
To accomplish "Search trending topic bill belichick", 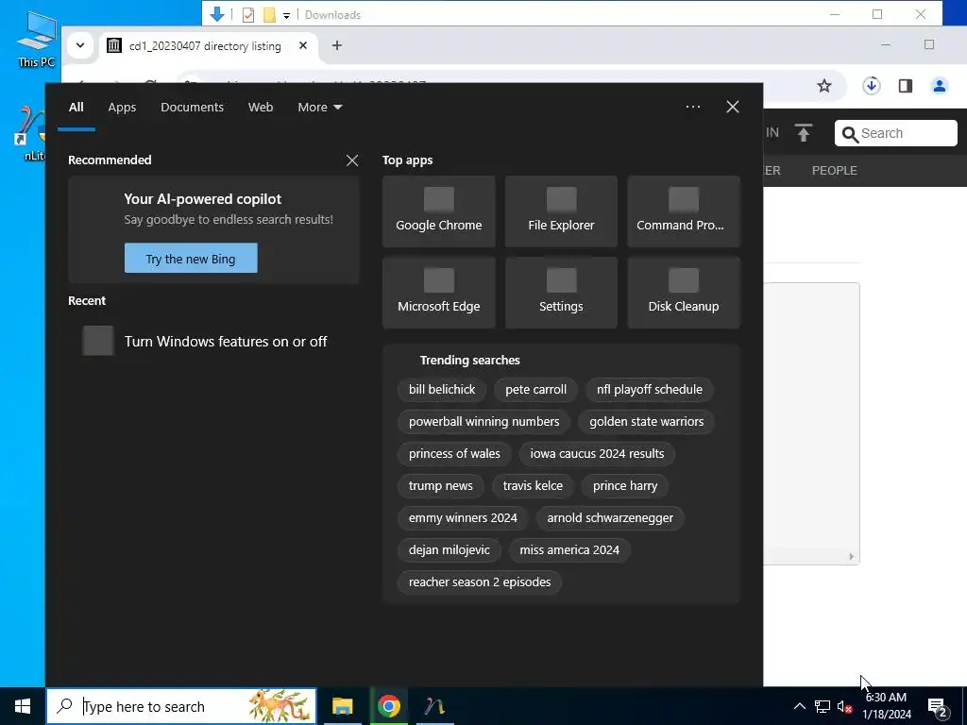I will coord(442,390).
